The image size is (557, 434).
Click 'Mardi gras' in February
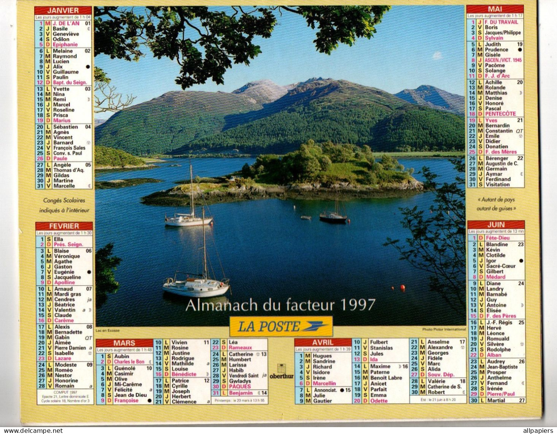(68, 294)
